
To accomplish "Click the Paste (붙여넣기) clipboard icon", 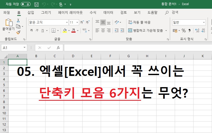I will point(9,22).
